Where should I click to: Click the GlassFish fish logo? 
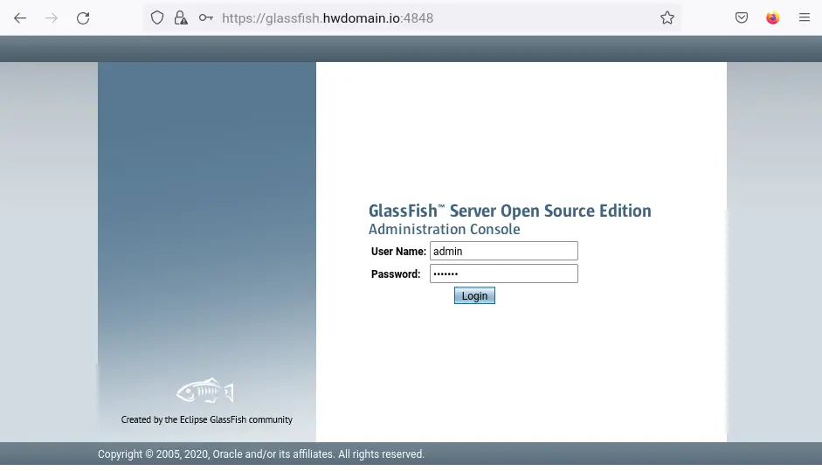coord(205,391)
